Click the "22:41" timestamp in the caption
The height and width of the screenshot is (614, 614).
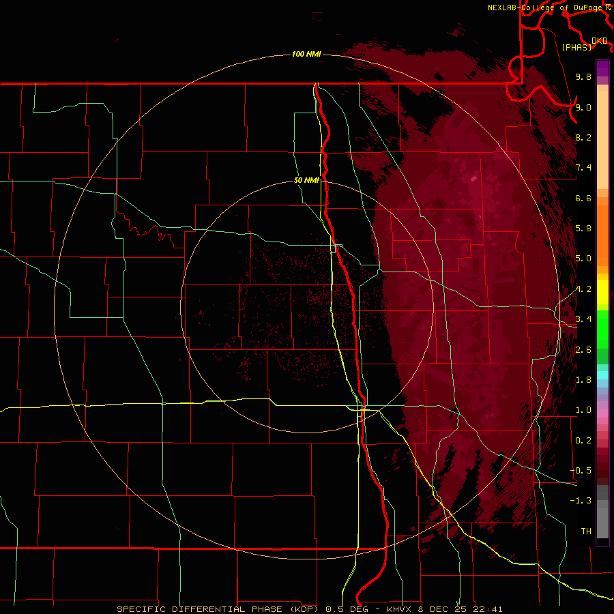coord(488,609)
